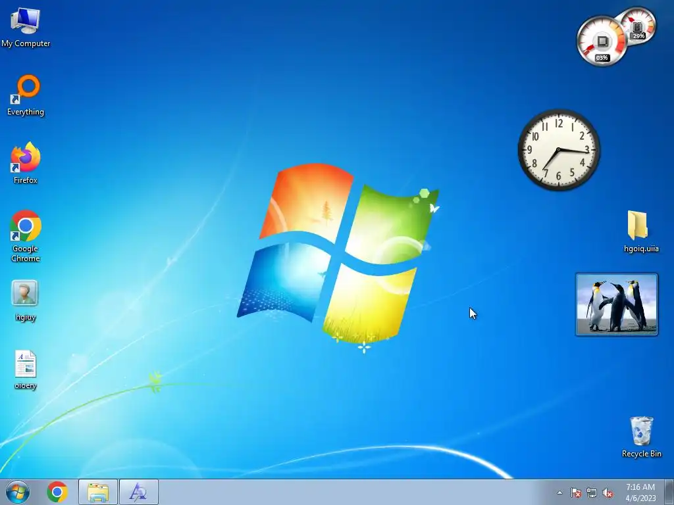Select the Recycle Bin icon
The height and width of the screenshot is (505, 674).
coord(641,437)
